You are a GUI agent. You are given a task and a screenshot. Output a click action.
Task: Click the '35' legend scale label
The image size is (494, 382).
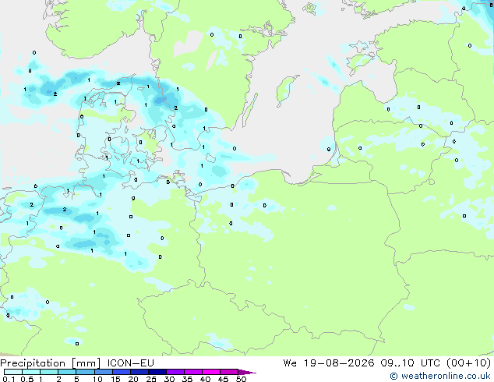click(188, 379)
